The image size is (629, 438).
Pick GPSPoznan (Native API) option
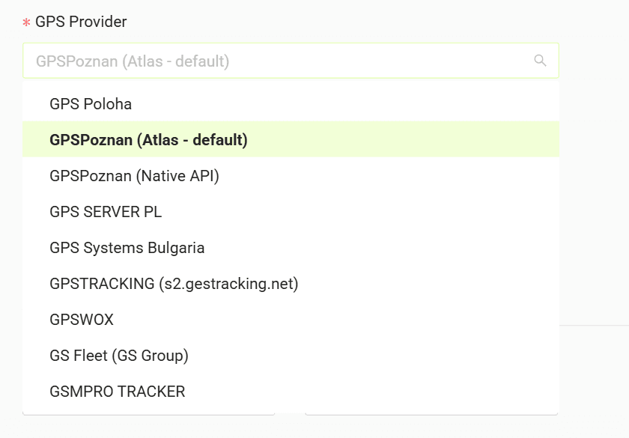coord(291,175)
